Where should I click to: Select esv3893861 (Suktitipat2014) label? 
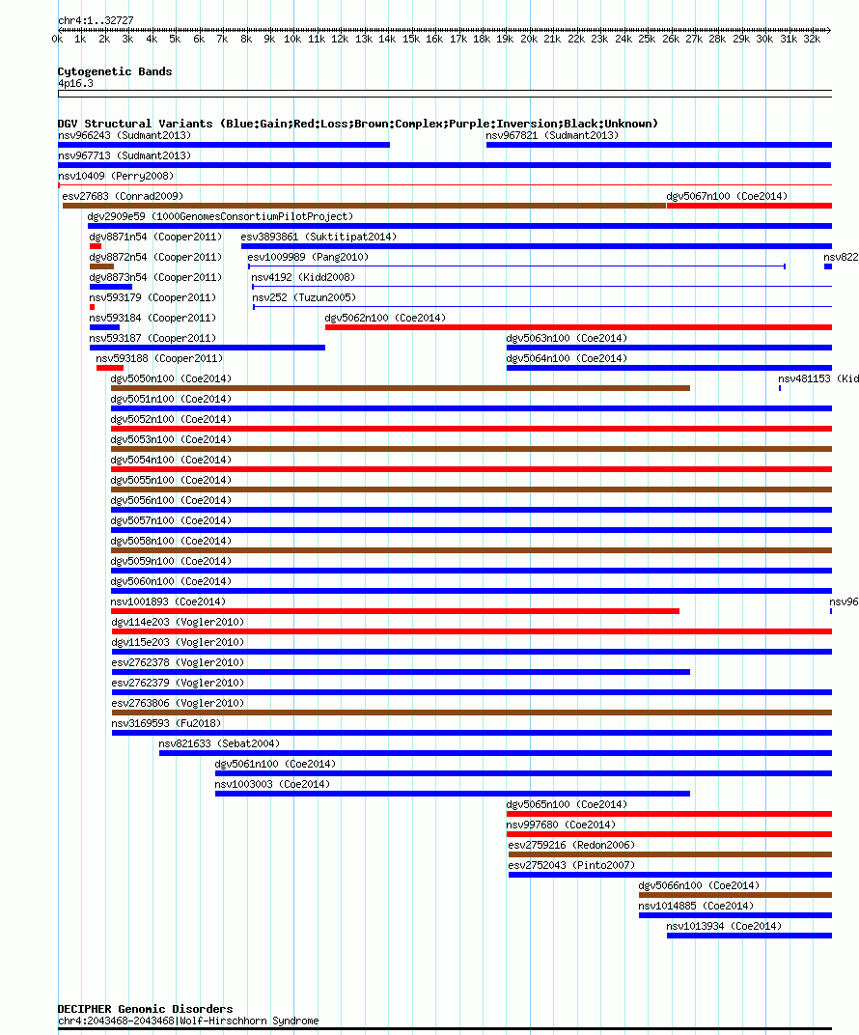tap(319, 237)
